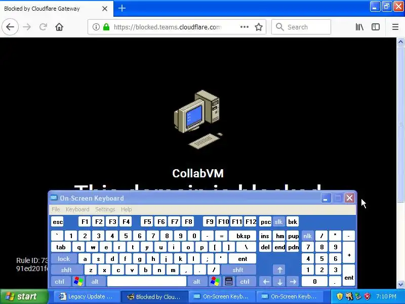Click the Blocked by Clou... taskbar button

154,296
